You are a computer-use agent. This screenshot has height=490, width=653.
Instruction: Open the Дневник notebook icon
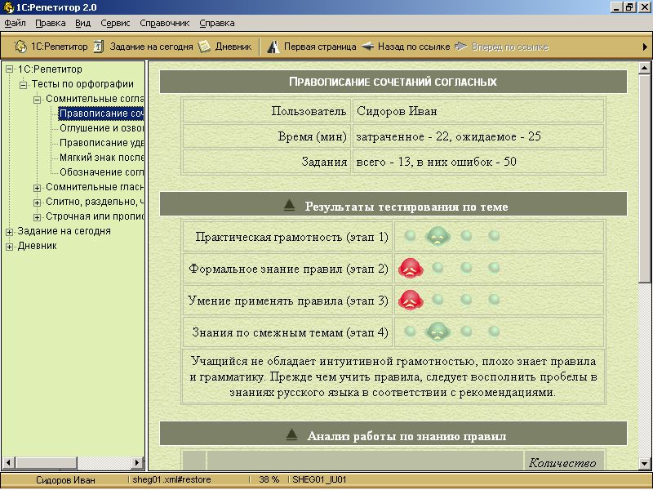pyautogui.click(x=205, y=47)
